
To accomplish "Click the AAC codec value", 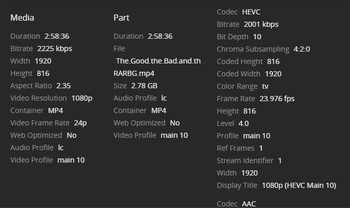I will pos(249,204).
